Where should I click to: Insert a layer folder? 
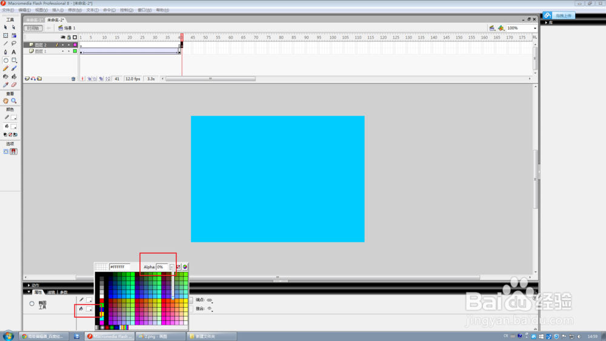pos(39,79)
